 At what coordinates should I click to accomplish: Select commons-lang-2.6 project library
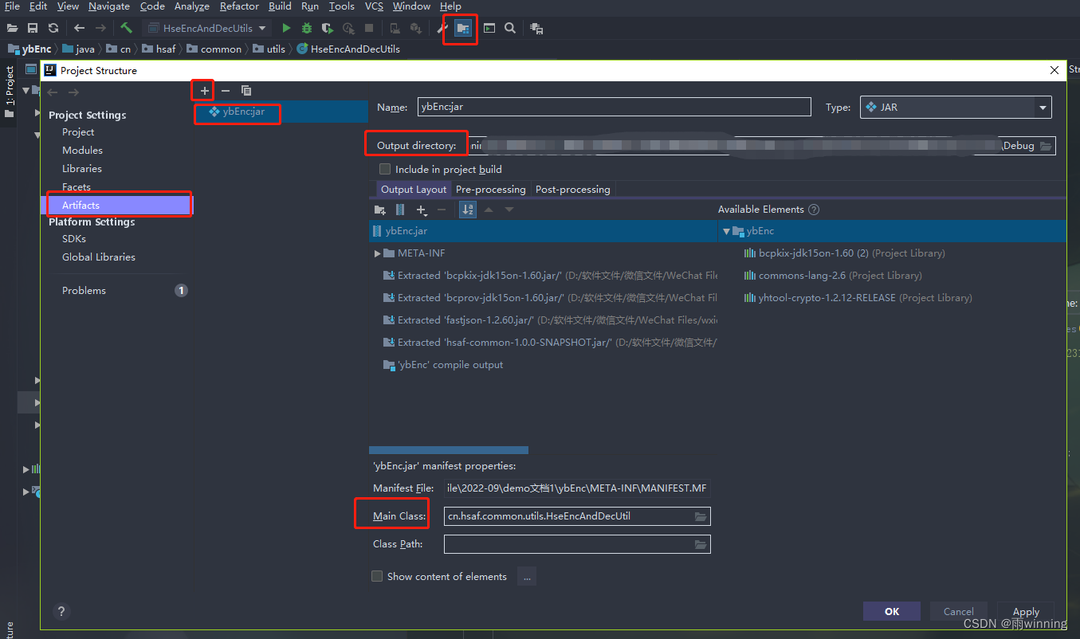point(832,276)
